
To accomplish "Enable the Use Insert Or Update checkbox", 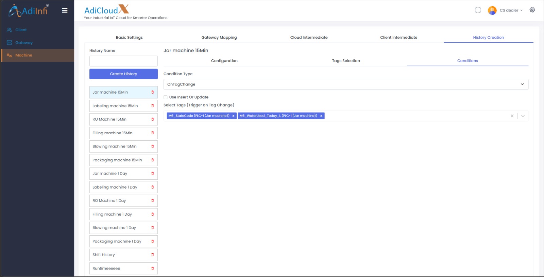I will (x=166, y=97).
